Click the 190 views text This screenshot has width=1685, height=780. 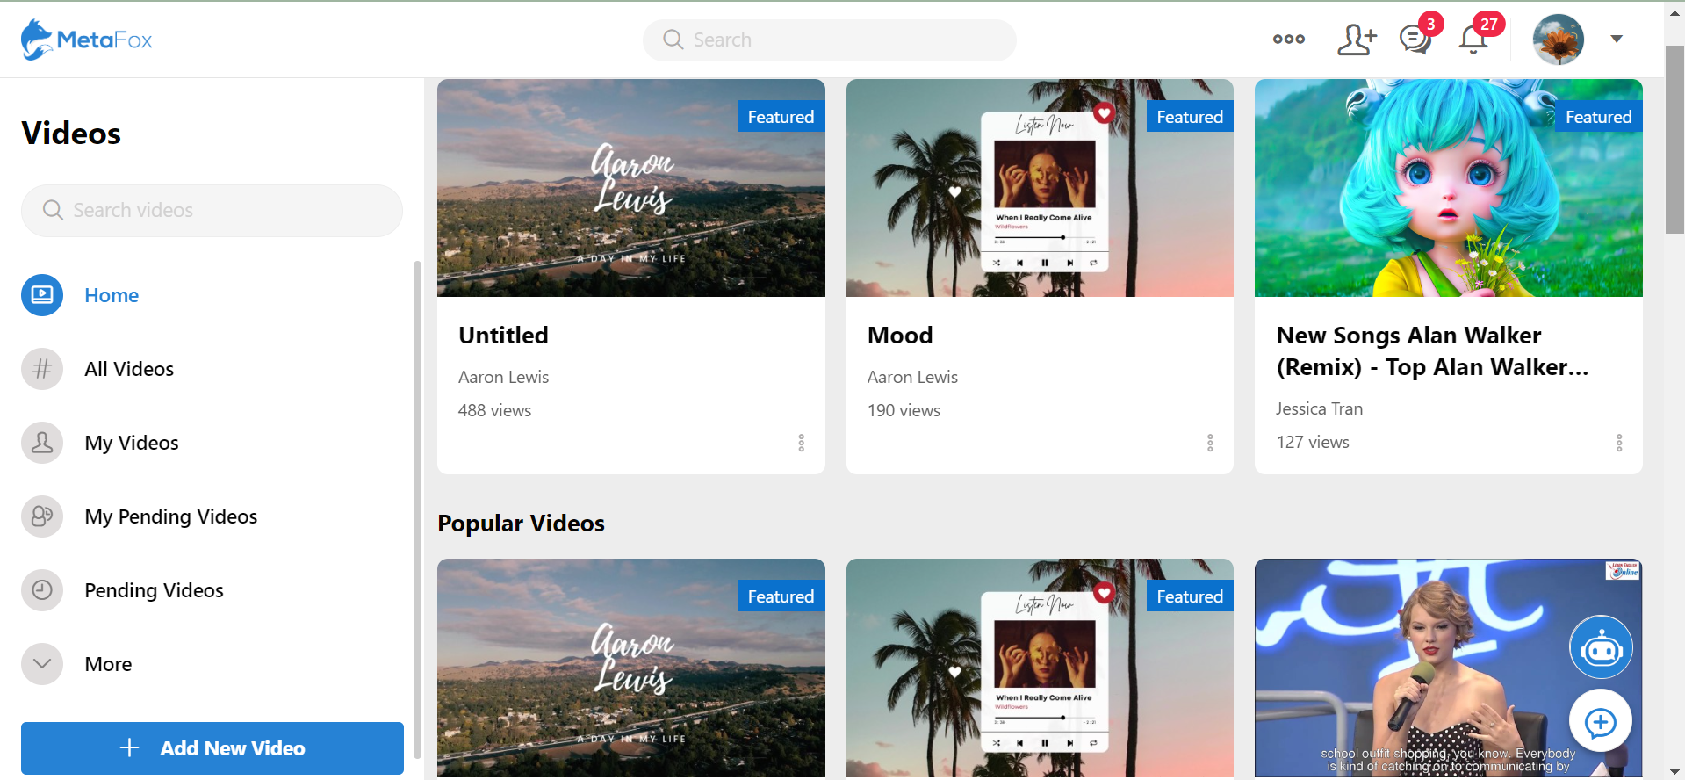pos(904,410)
